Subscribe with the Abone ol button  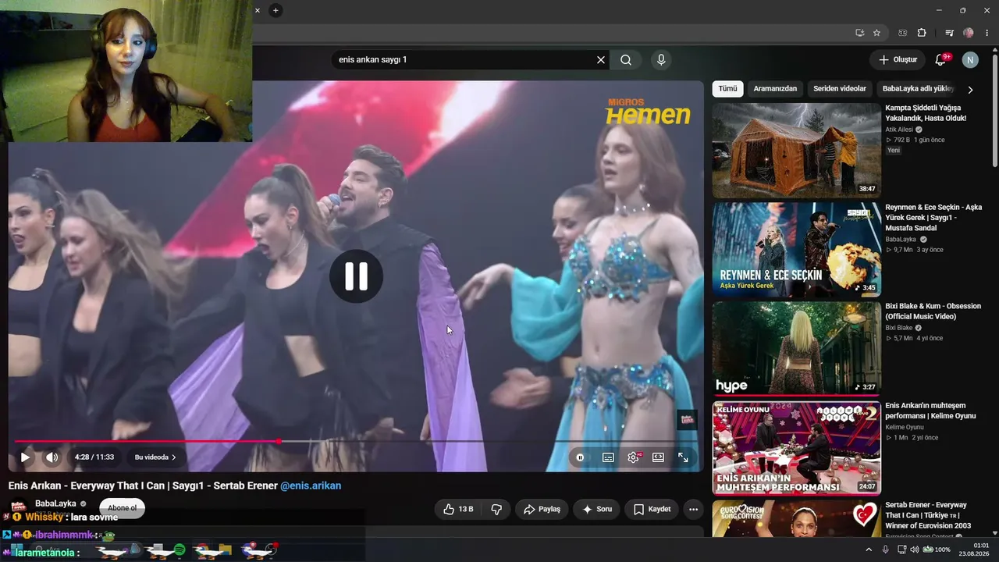pyautogui.click(x=122, y=508)
